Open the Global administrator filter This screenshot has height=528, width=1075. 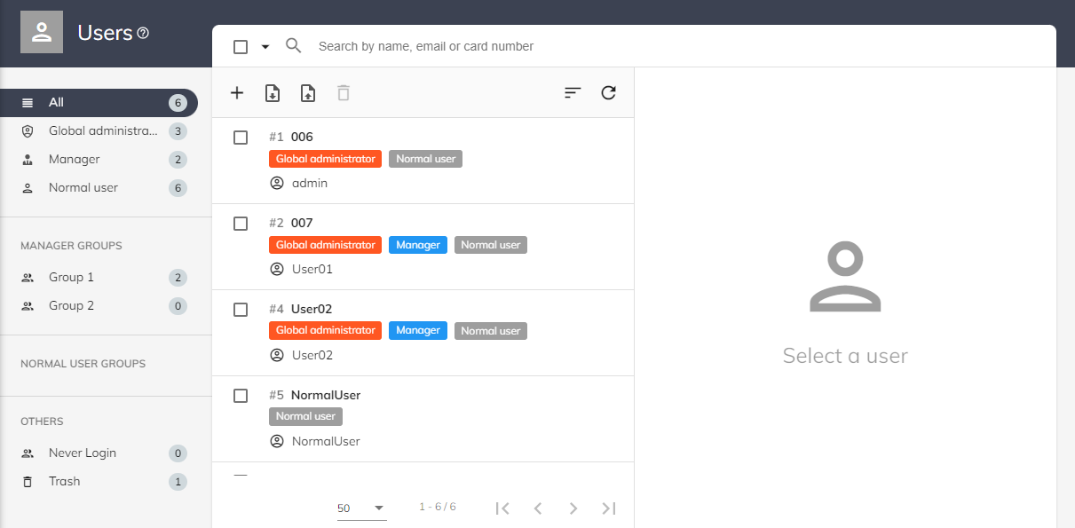[102, 131]
